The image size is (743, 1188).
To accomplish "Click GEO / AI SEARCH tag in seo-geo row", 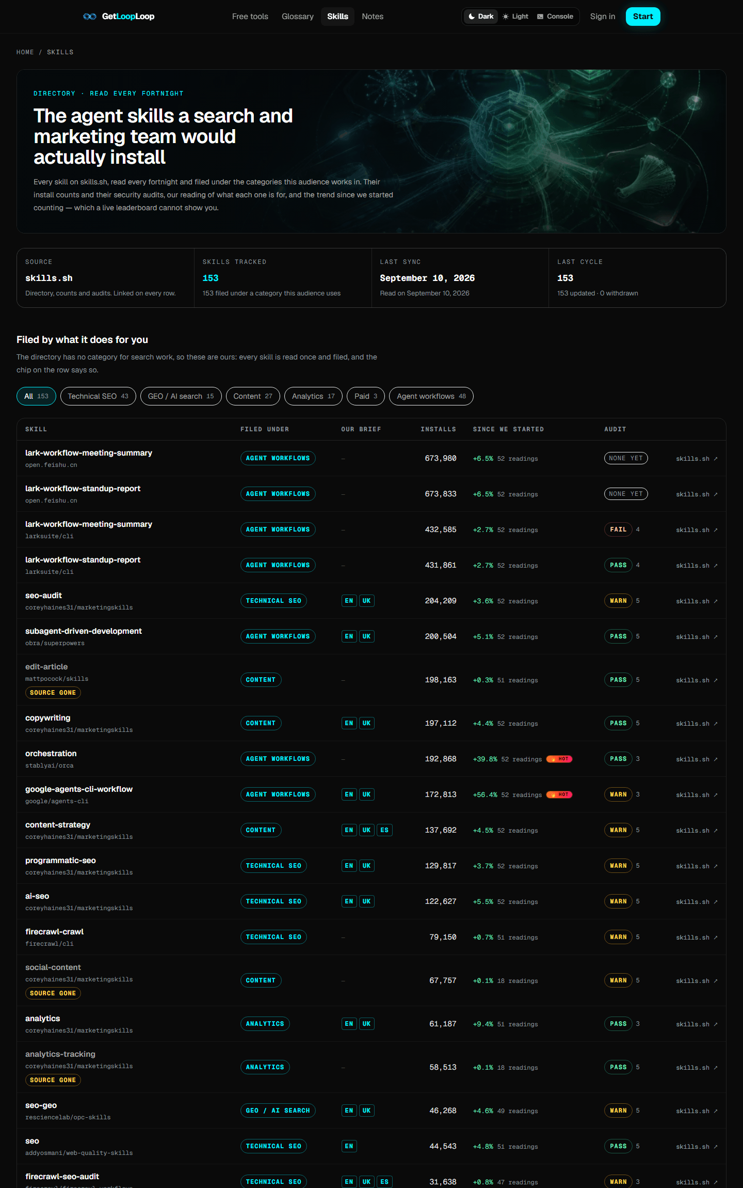I will point(278,1111).
